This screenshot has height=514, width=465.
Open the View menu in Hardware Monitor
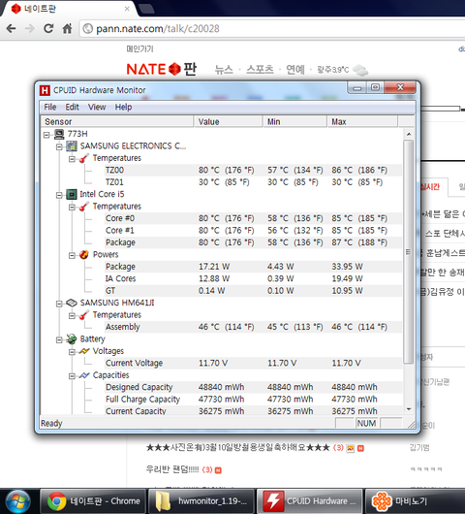[97, 108]
